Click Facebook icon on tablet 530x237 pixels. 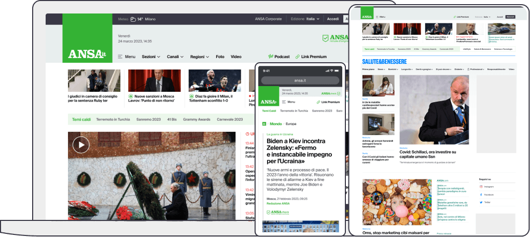(x=481, y=195)
